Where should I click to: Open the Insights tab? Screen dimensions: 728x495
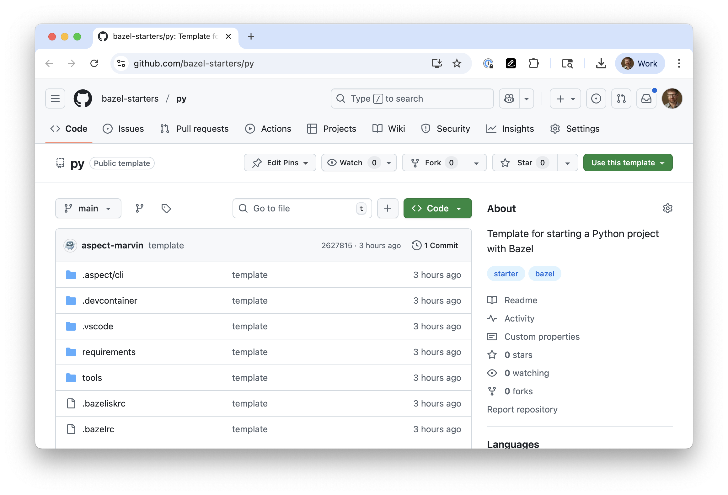pos(510,129)
